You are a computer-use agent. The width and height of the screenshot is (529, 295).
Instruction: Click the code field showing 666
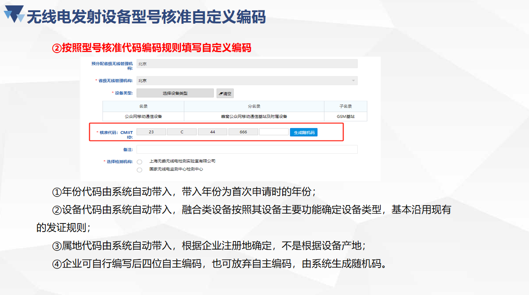pos(243,132)
